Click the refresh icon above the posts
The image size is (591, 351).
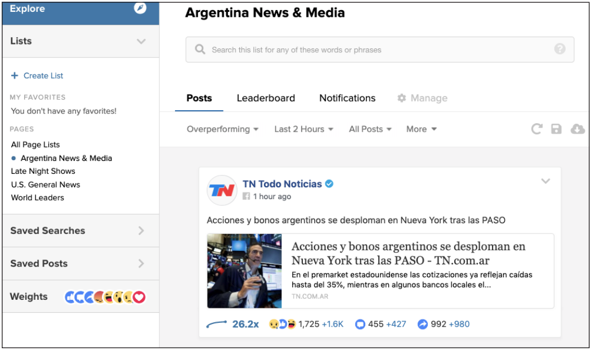pyautogui.click(x=536, y=129)
